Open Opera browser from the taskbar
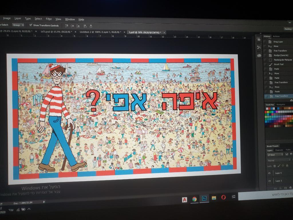The image size is (293, 220). [x=223, y=197]
